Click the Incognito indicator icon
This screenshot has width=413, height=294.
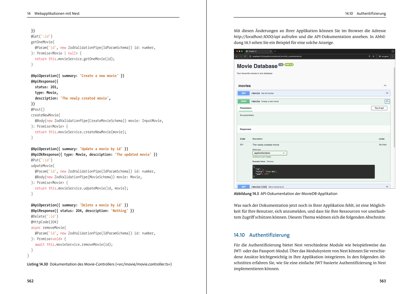(384, 56)
